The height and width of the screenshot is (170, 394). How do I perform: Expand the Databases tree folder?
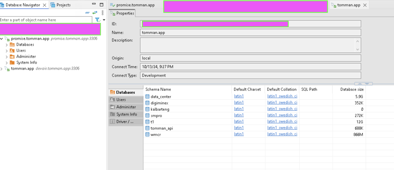(x=7, y=45)
